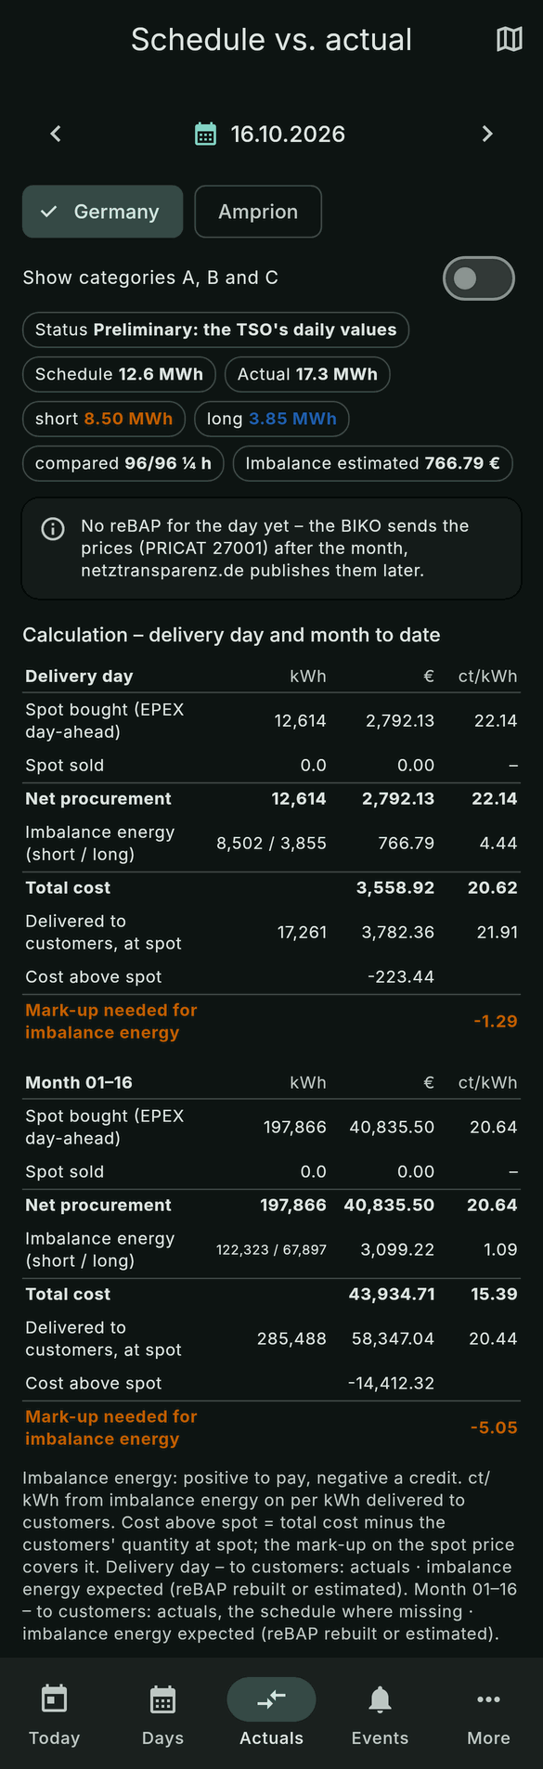This screenshot has width=543, height=1769.
Task: Click the Actual 17.3 MWh chip
Action: pos(307,374)
